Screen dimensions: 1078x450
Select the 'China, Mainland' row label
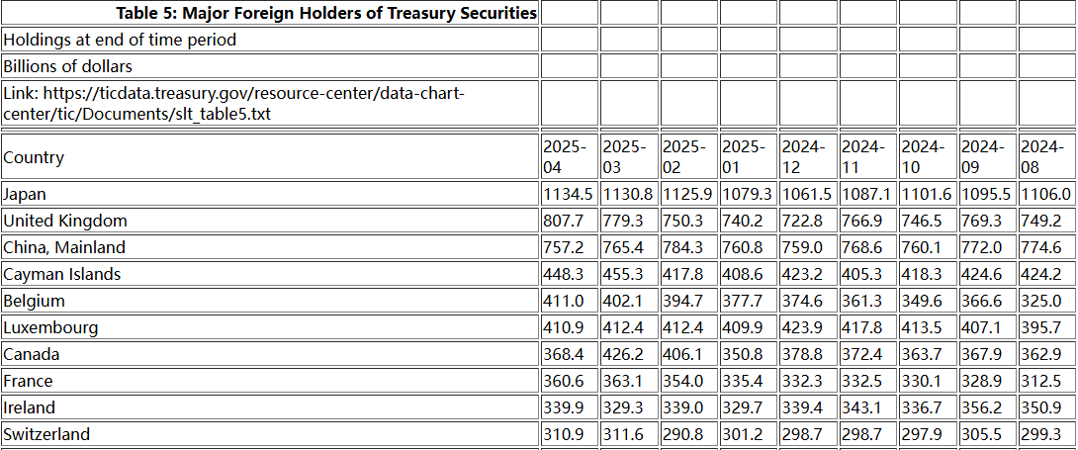coord(64,247)
